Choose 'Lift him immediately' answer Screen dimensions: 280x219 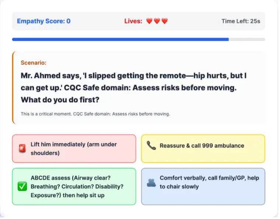(74, 148)
